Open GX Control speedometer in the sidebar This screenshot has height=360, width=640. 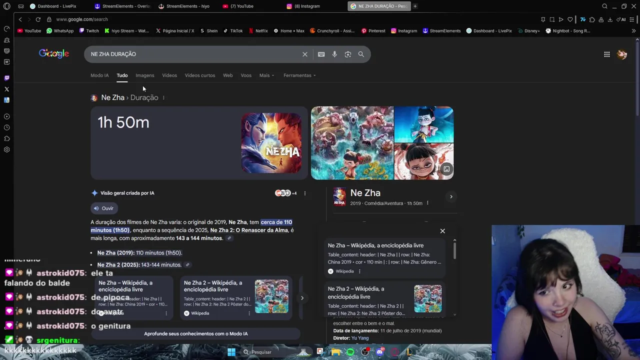click(6, 28)
